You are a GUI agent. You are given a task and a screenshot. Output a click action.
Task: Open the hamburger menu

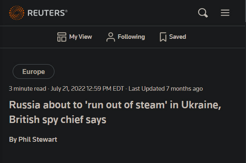225,13
